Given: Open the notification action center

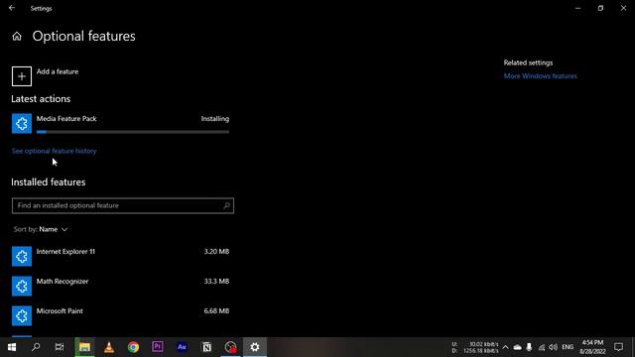Looking at the screenshot, I should [618, 347].
